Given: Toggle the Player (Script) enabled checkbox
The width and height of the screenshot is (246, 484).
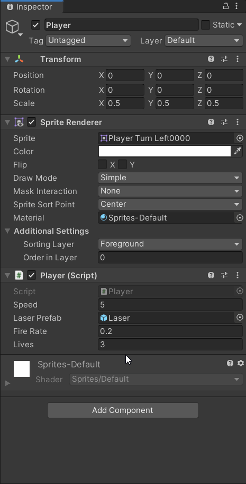Looking at the screenshot, I should pos(32,275).
